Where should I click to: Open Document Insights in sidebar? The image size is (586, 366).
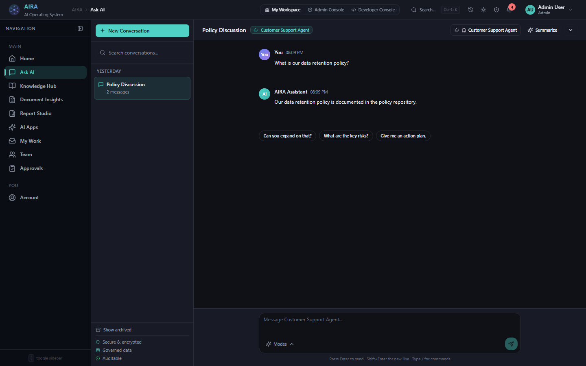(45, 100)
